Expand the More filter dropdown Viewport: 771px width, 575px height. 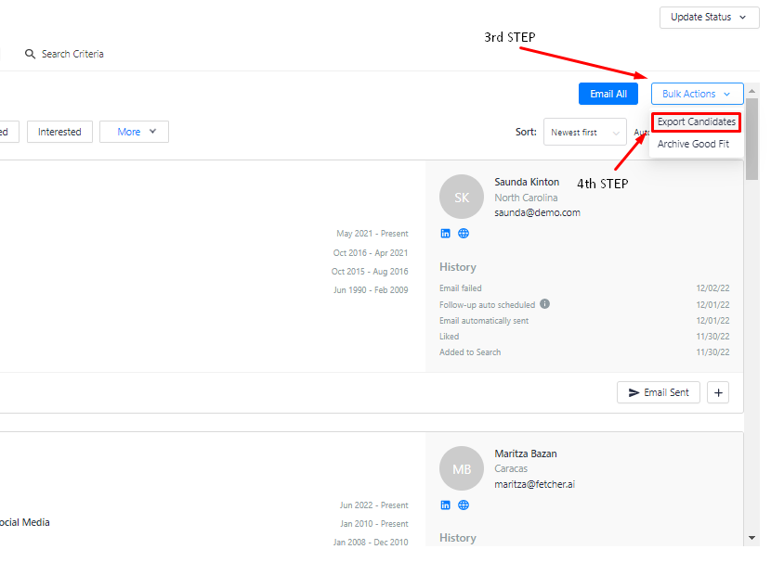[134, 132]
